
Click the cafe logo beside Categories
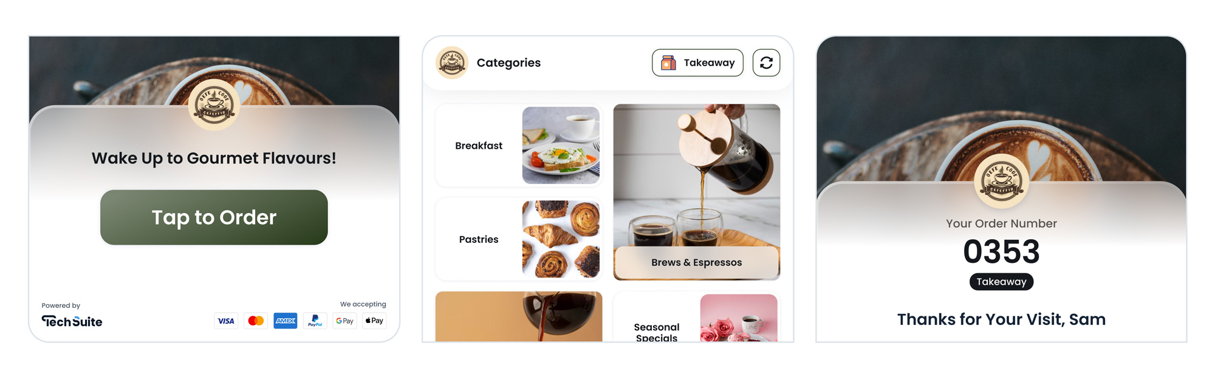click(x=452, y=63)
